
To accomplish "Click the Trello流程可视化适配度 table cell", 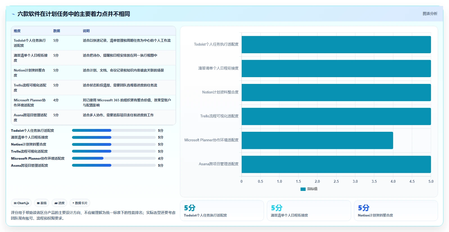I will click(x=30, y=88).
